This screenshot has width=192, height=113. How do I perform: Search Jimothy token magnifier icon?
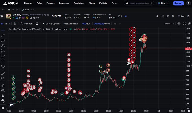(x=31, y=18)
